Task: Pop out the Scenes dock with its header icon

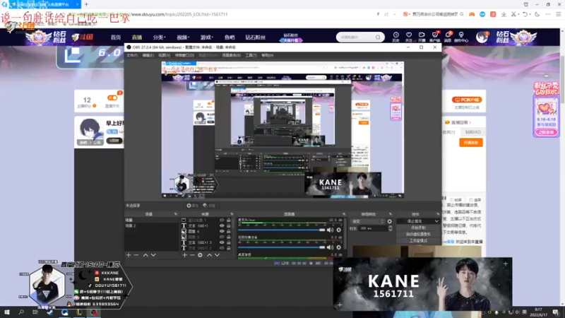Action: point(176,214)
